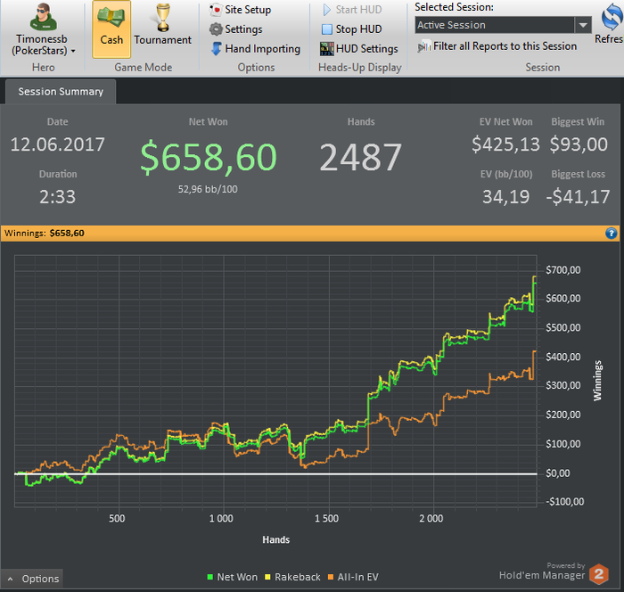Click the Tournament trophy icon
Image resolution: width=624 pixels, height=592 pixels.
[x=163, y=18]
